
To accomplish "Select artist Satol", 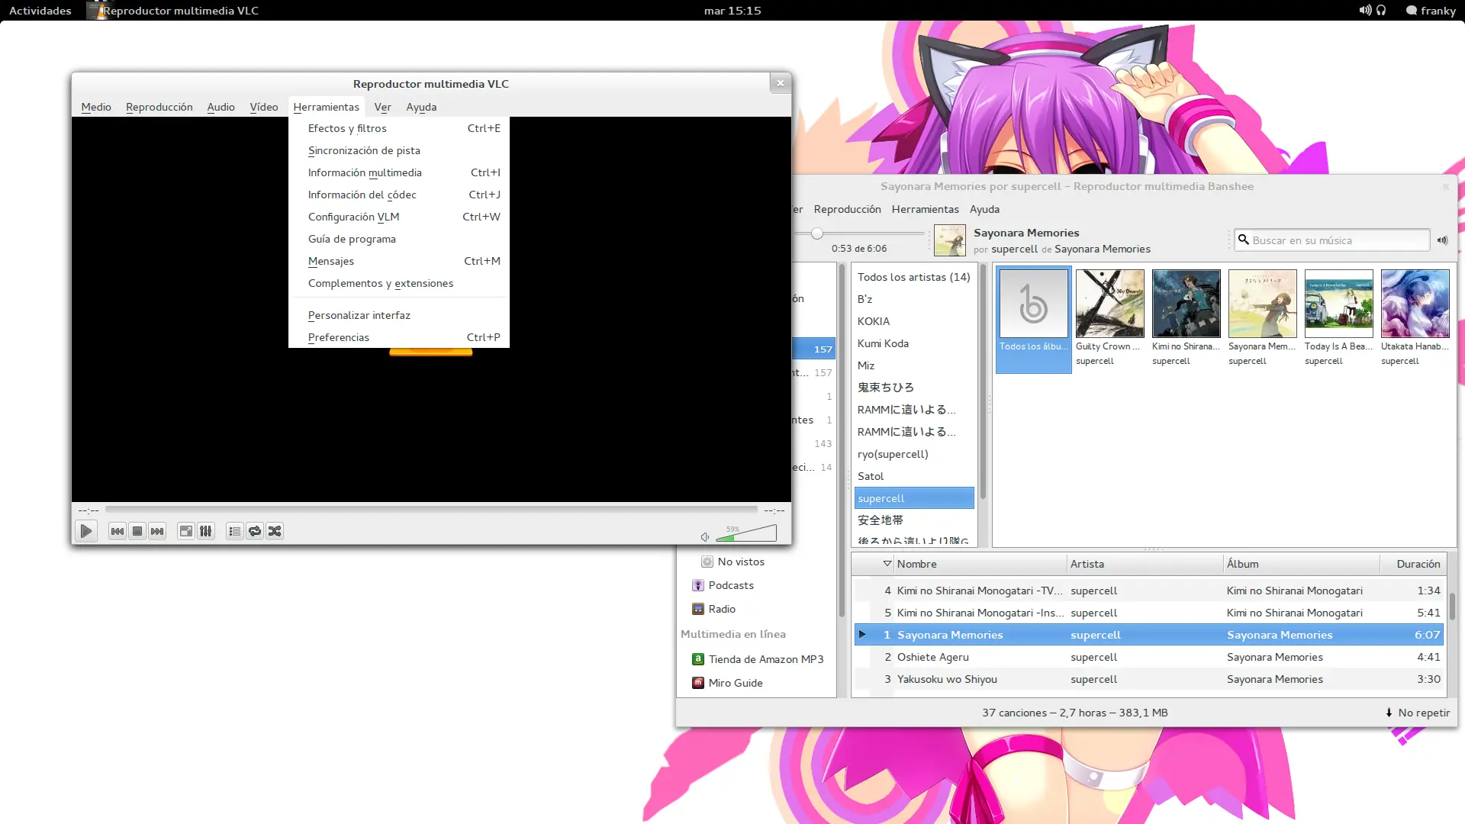I will point(914,476).
